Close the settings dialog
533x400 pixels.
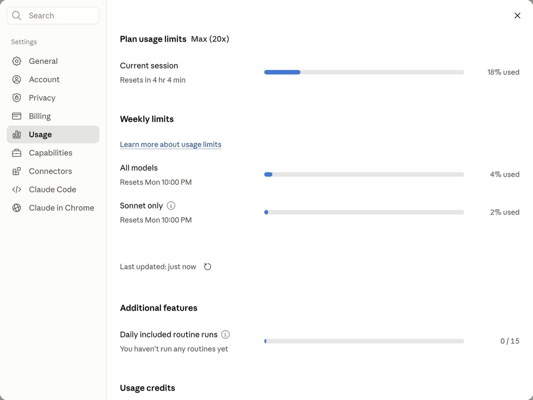pos(517,16)
